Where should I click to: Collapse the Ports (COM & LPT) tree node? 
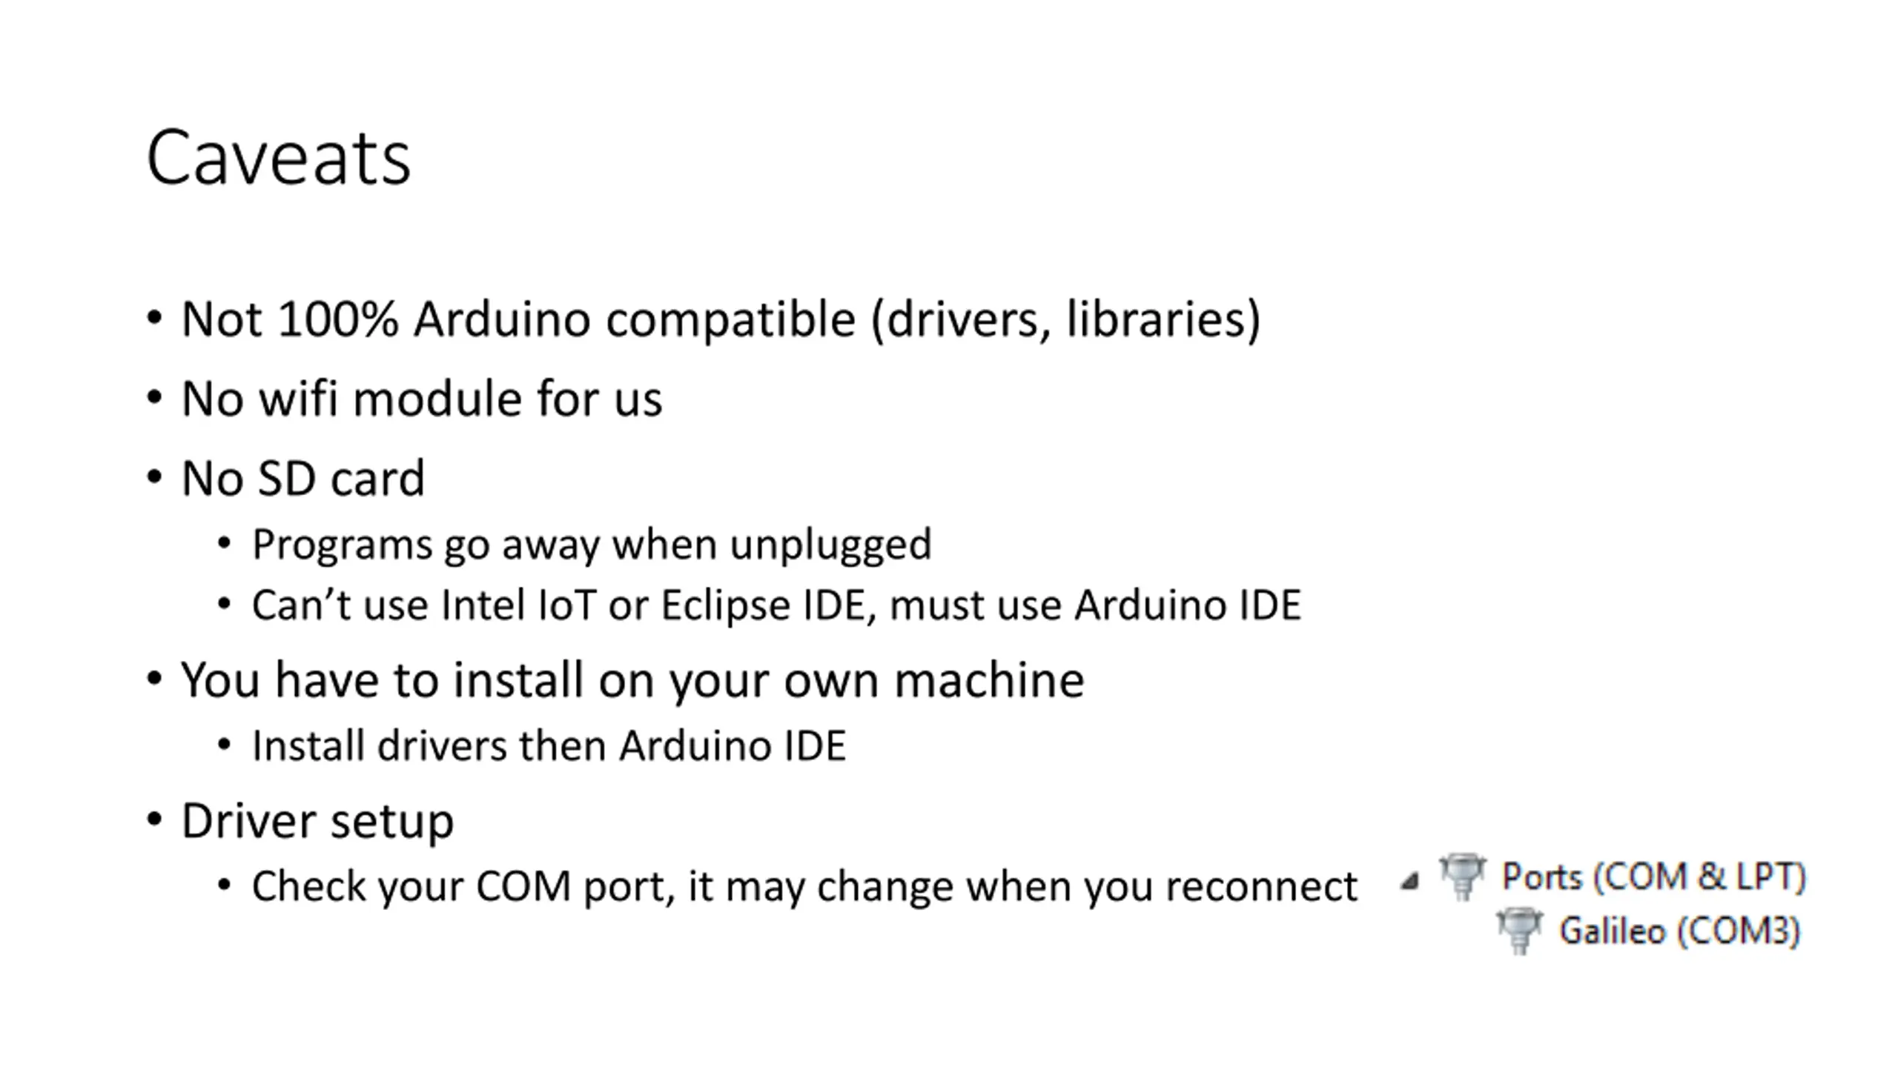click(x=1409, y=880)
